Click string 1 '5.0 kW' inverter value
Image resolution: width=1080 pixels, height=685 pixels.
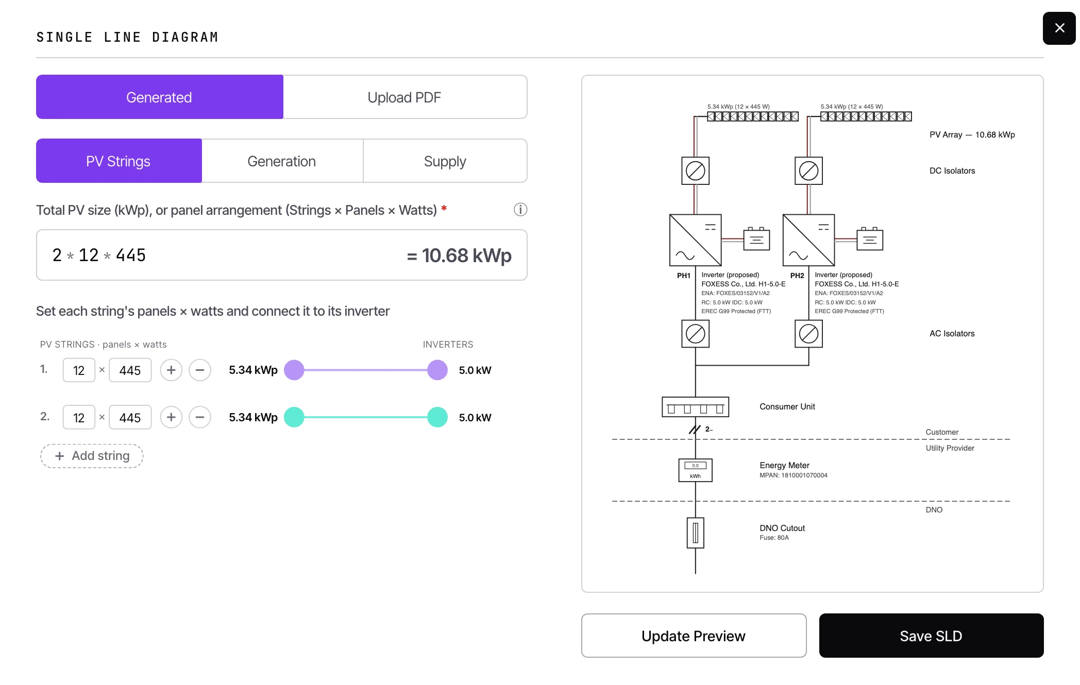[475, 370]
